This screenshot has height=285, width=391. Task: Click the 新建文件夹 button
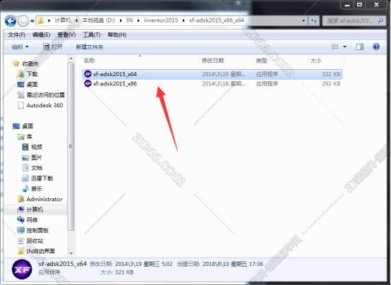(x=89, y=47)
